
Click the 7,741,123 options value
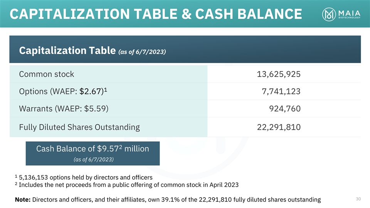point(281,91)
